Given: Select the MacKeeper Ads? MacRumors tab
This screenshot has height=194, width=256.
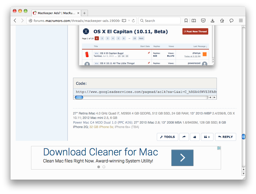Looking at the screenshot, I should tap(56, 13).
